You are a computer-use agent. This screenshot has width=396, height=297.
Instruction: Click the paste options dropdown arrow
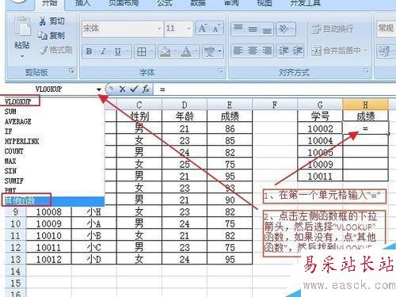pyautogui.click(x=22, y=55)
